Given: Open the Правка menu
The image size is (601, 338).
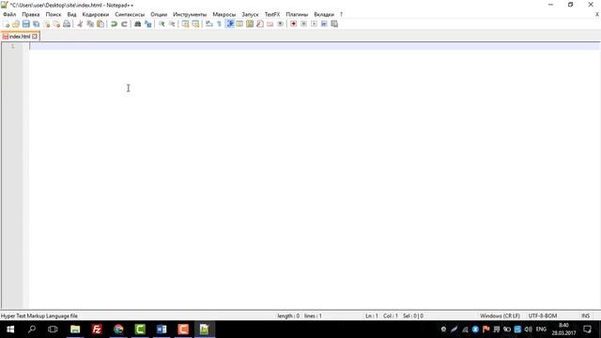Looking at the screenshot, I should point(31,14).
